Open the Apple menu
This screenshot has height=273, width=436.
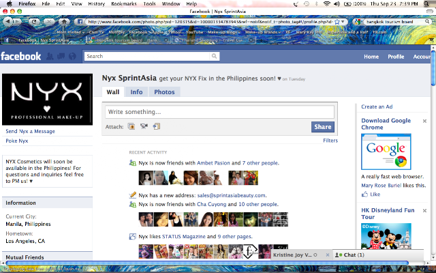tap(9, 3)
